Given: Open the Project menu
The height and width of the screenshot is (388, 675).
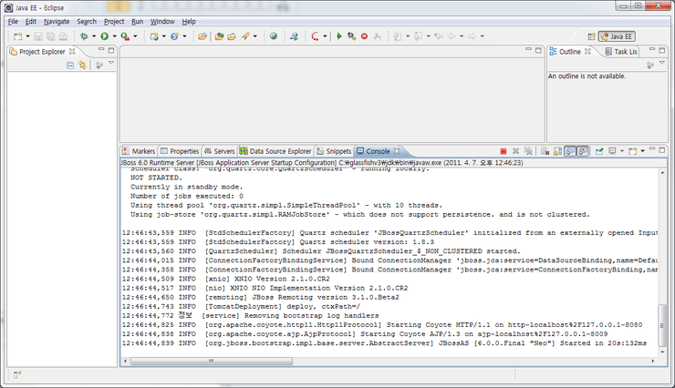Looking at the screenshot, I should (x=114, y=22).
